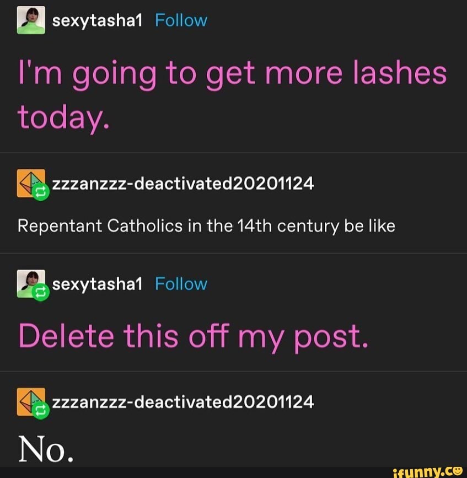Open sexytasha1's blog from the original post username
467x478 pixels.
coord(97,21)
